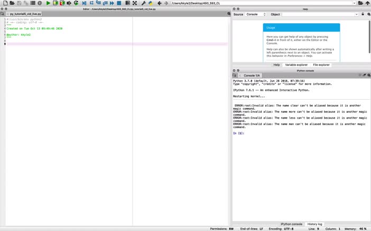Click the '@author: kkyle2' line in editor
Viewport: 371px width, 231px height.
18,35
